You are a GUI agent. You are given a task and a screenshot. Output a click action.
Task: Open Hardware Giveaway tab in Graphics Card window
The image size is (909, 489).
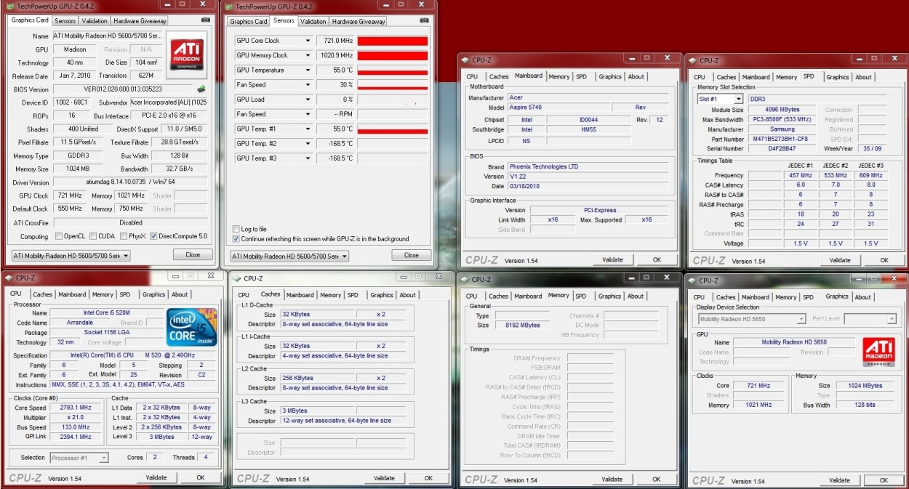pos(140,20)
